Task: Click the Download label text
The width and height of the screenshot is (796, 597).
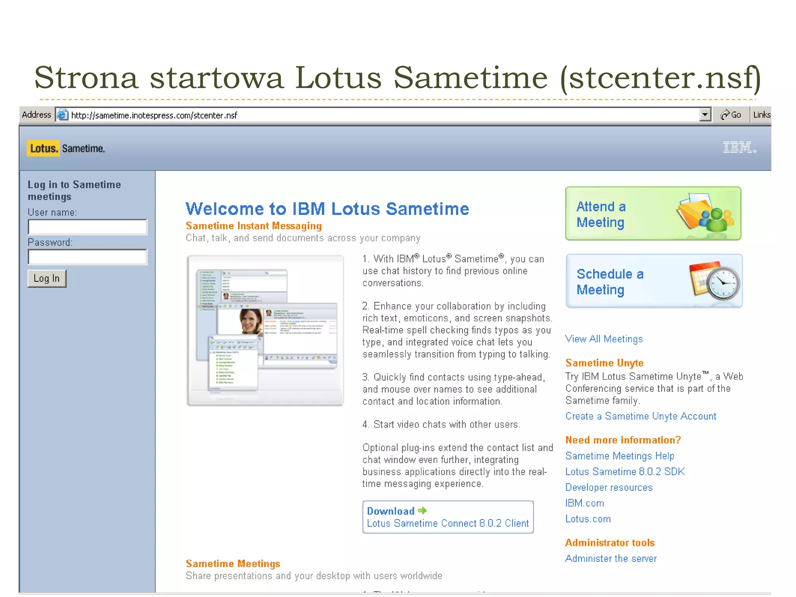Action: click(x=391, y=511)
